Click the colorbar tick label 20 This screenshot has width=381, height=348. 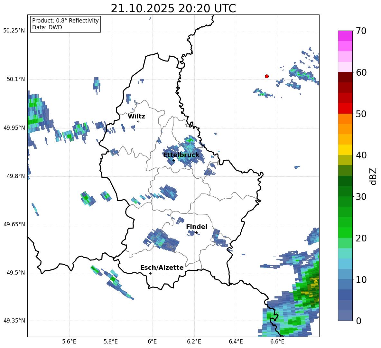coord(361,238)
